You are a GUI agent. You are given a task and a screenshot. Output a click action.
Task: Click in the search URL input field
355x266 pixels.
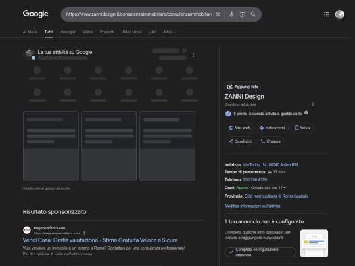tap(139, 14)
